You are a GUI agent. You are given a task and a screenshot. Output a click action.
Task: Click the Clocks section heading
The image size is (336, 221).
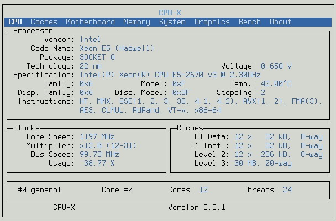[x=27, y=128]
